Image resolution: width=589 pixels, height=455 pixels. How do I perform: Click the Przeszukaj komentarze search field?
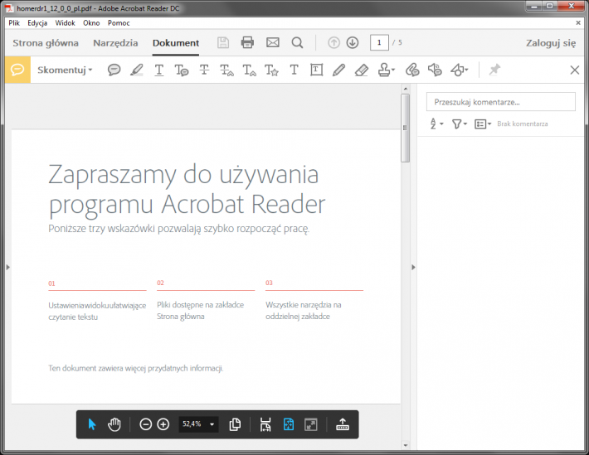[x=501, y=102]
